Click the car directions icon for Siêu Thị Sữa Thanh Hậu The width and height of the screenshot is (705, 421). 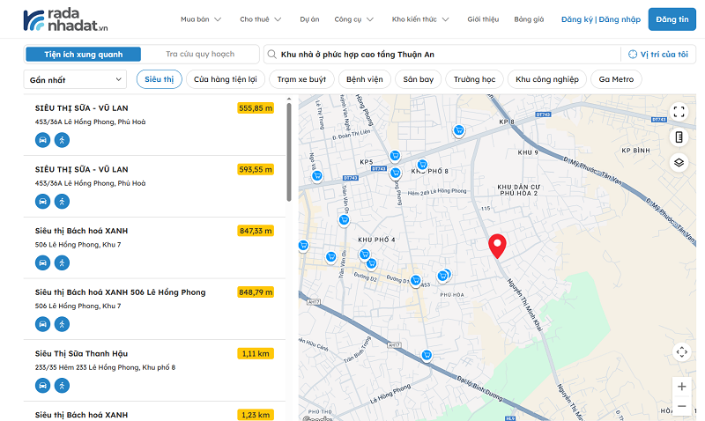click(42, 385)
